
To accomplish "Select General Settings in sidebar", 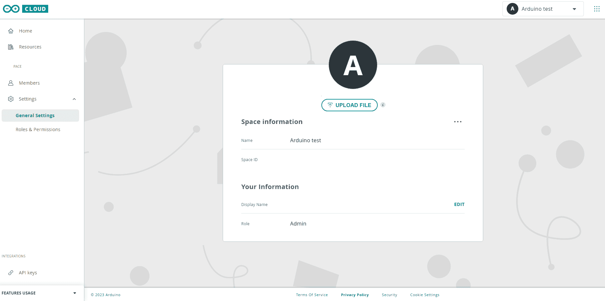I will (35, 116).
